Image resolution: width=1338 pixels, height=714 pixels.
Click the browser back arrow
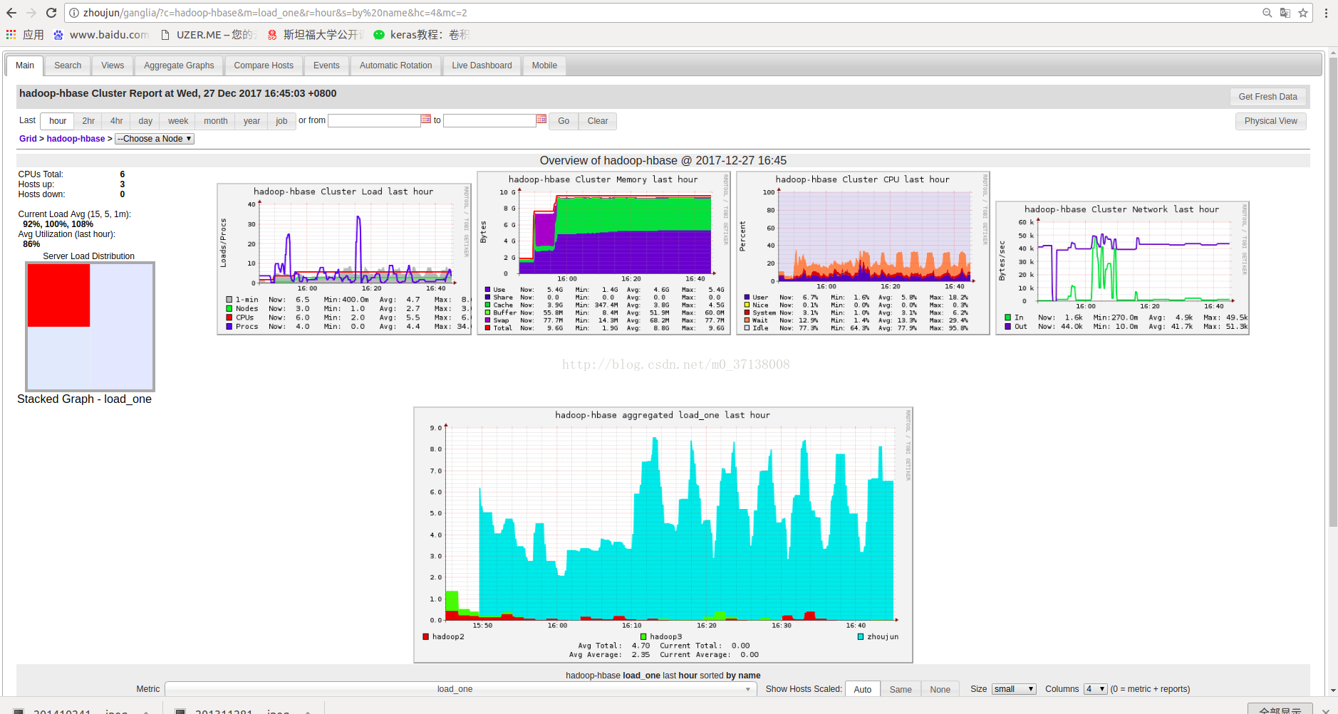tap(11, 13)
